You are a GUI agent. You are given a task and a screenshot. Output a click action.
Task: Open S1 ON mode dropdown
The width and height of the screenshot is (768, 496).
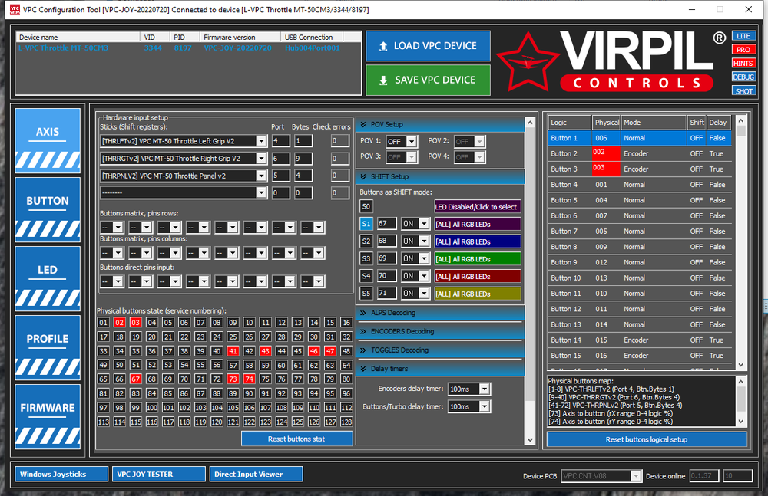pos(425,224)
